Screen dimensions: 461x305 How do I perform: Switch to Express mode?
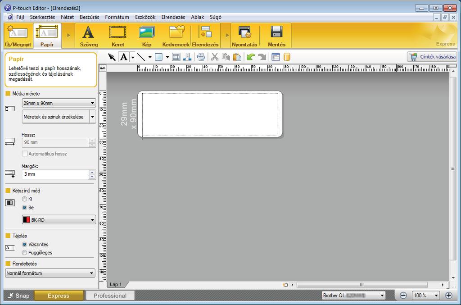(59, 296)
